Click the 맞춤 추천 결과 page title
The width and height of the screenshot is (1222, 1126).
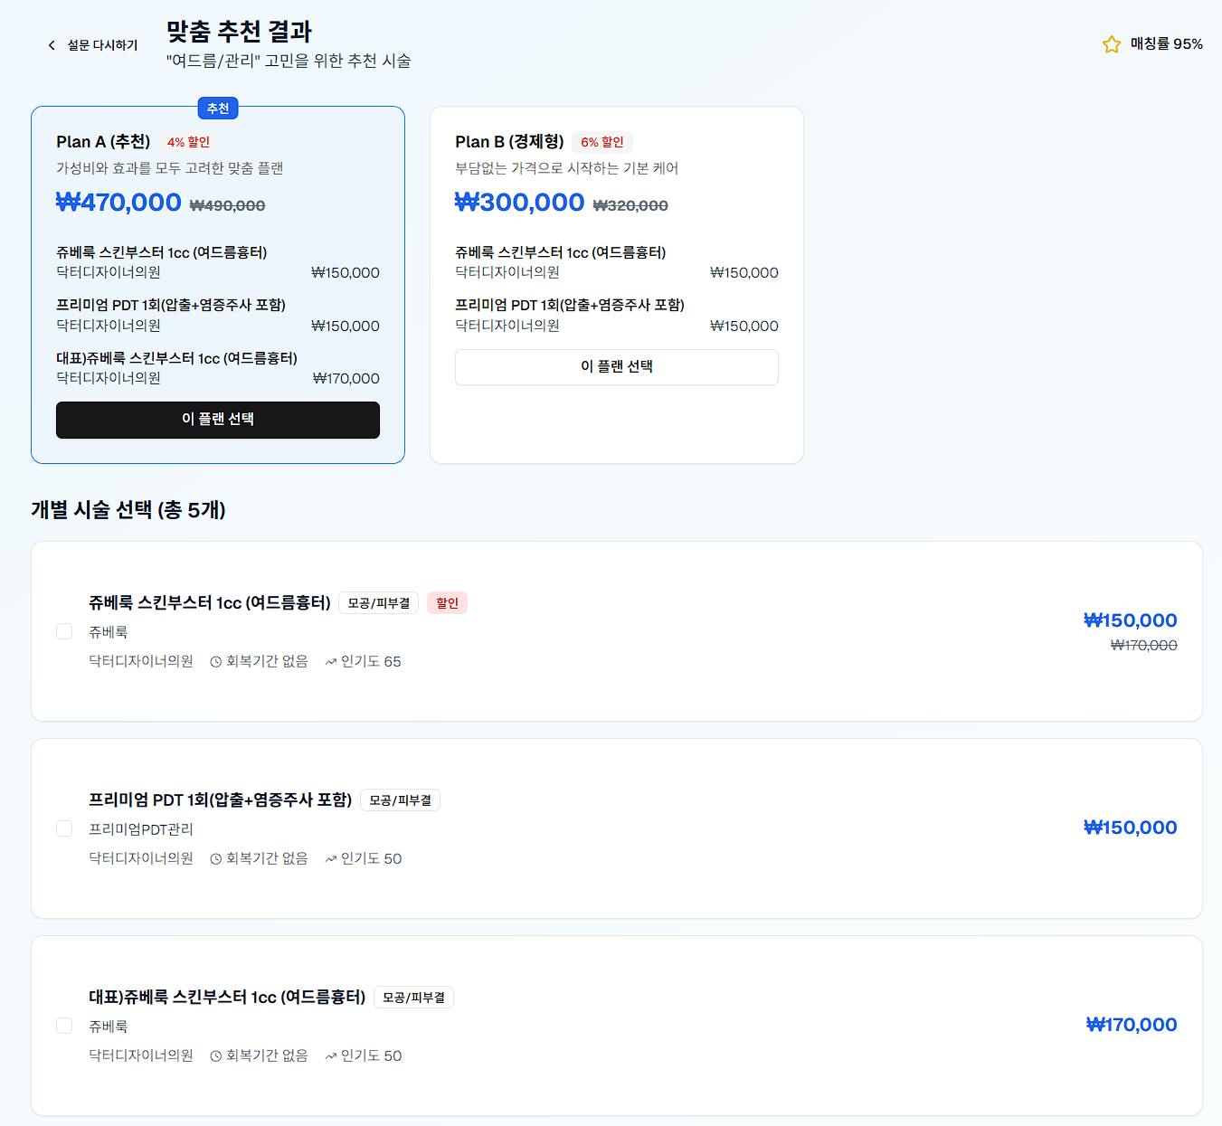(239, 32)
